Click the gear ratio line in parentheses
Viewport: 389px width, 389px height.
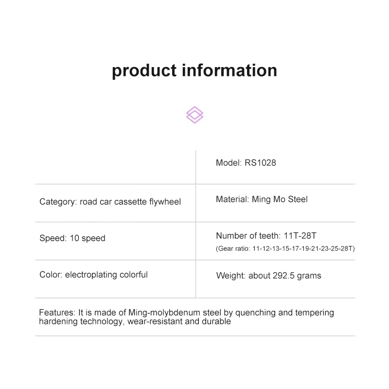(x=285, y=248)
